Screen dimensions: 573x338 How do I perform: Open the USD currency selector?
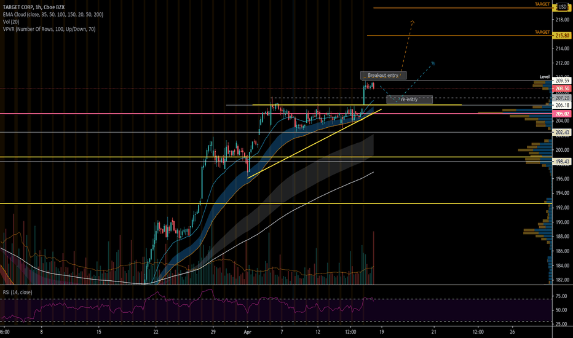pos(562,7)
